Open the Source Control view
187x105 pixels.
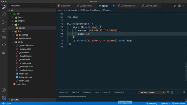tap(4, 22)
